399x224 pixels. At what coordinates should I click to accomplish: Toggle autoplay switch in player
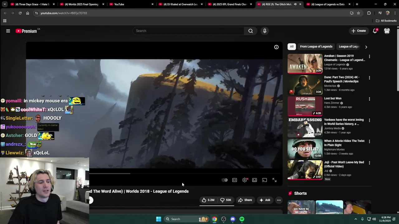click(225, 180)
